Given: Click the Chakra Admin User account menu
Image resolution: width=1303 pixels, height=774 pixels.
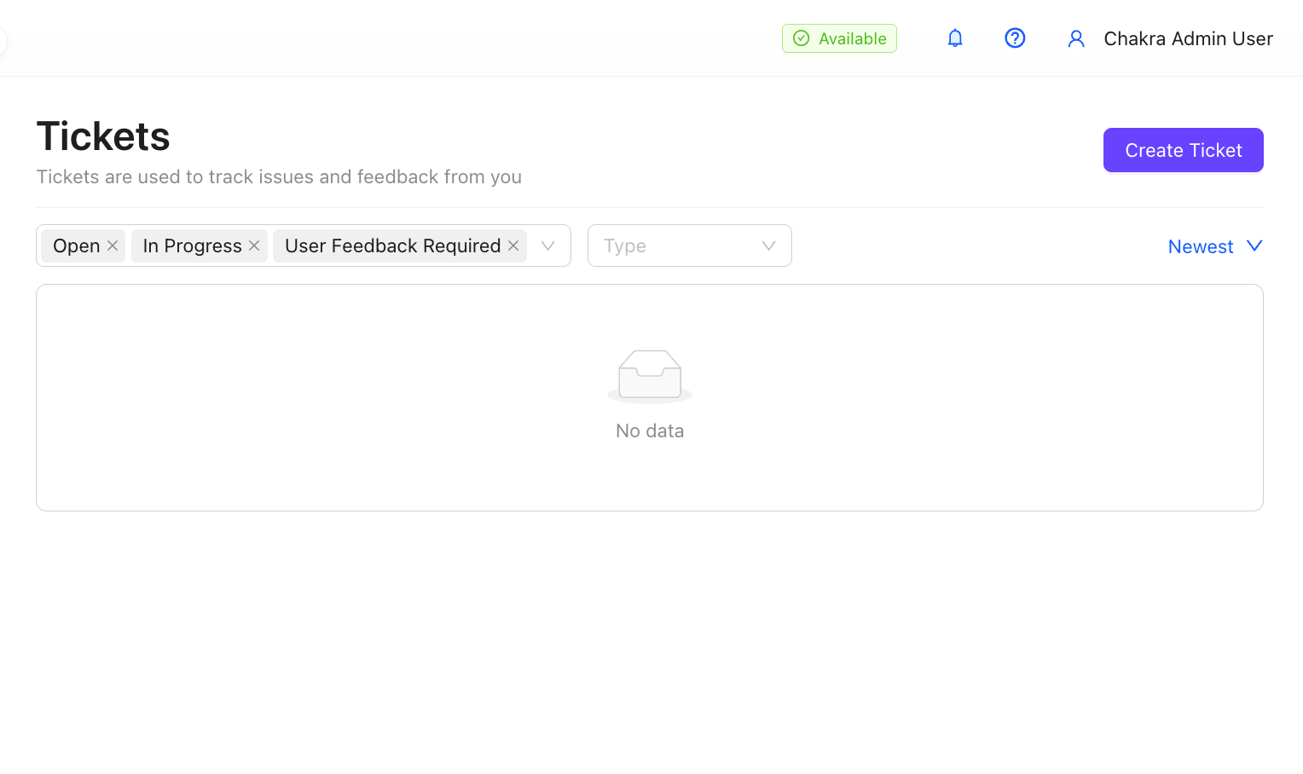Looking at the screenshot, I should 1188,38.
